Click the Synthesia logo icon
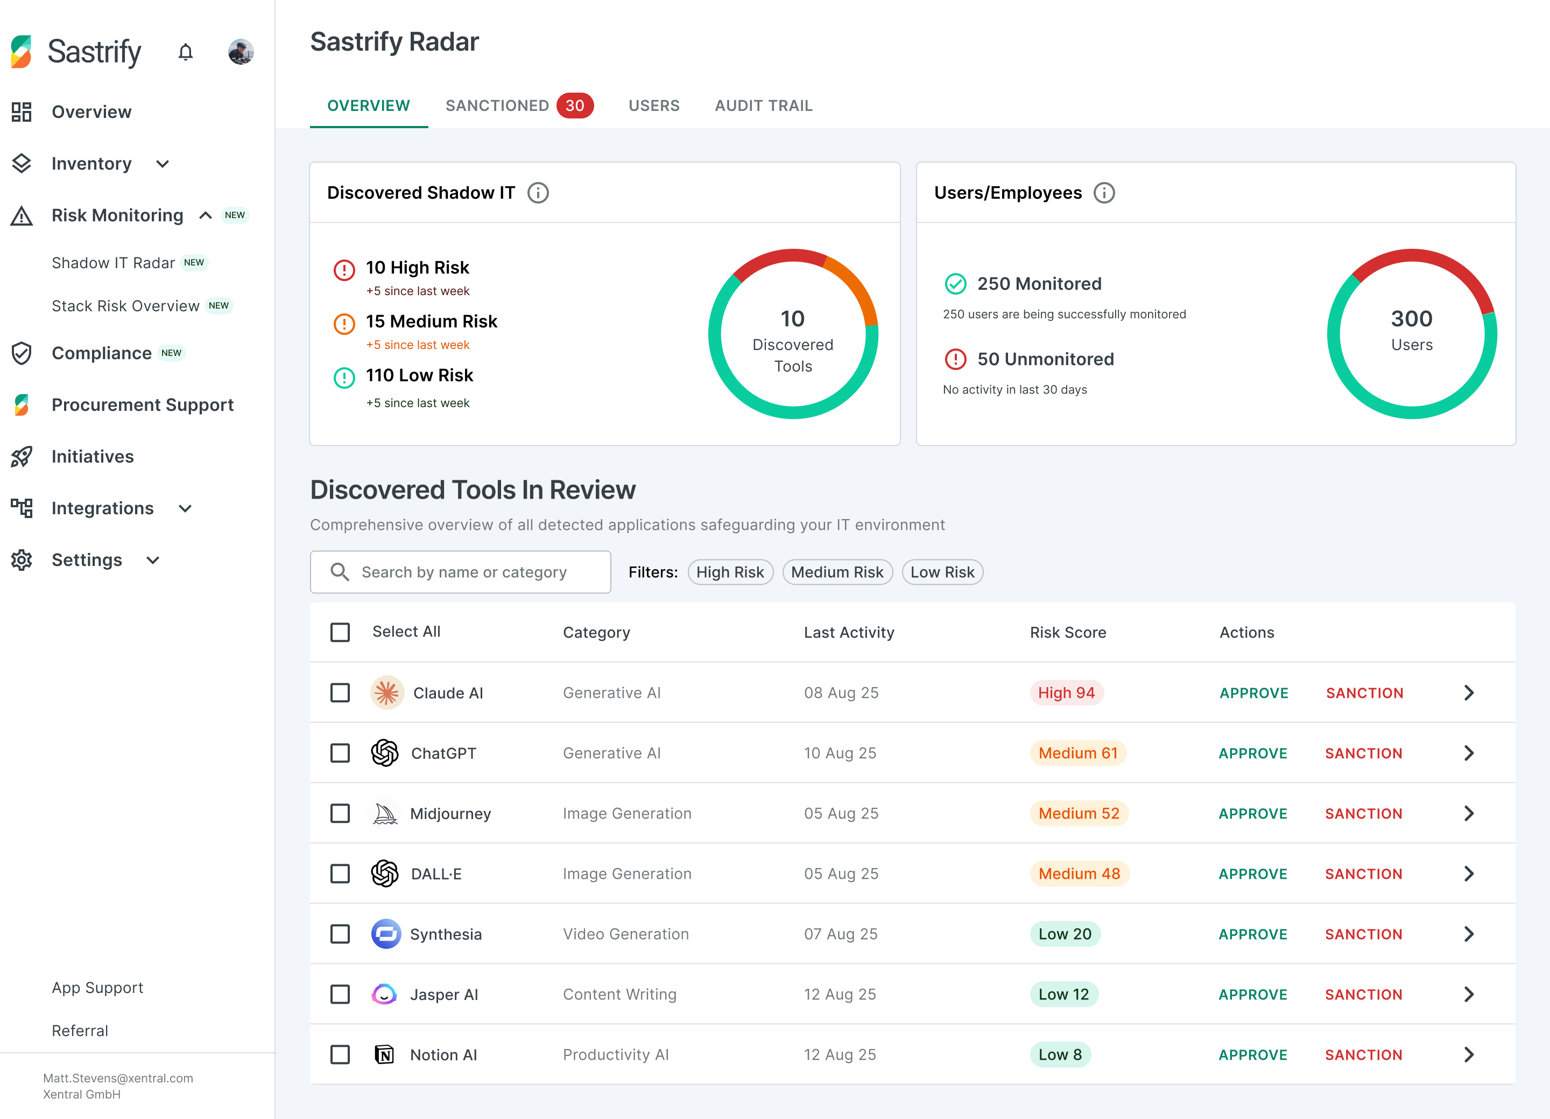 coord(386,934)
